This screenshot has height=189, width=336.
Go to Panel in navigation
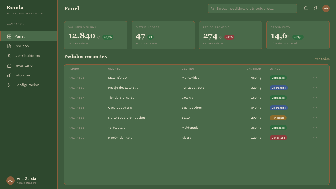pyautogui.click(x=29, y=36)
